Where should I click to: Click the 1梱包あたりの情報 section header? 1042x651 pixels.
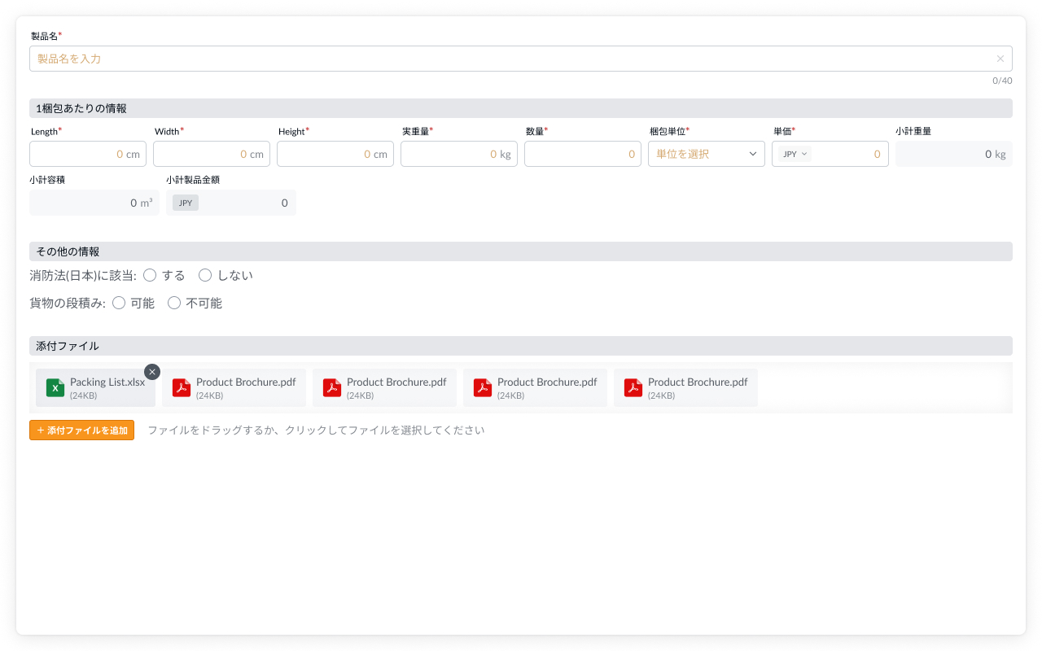pyautogui.click(x=521, y=108)
